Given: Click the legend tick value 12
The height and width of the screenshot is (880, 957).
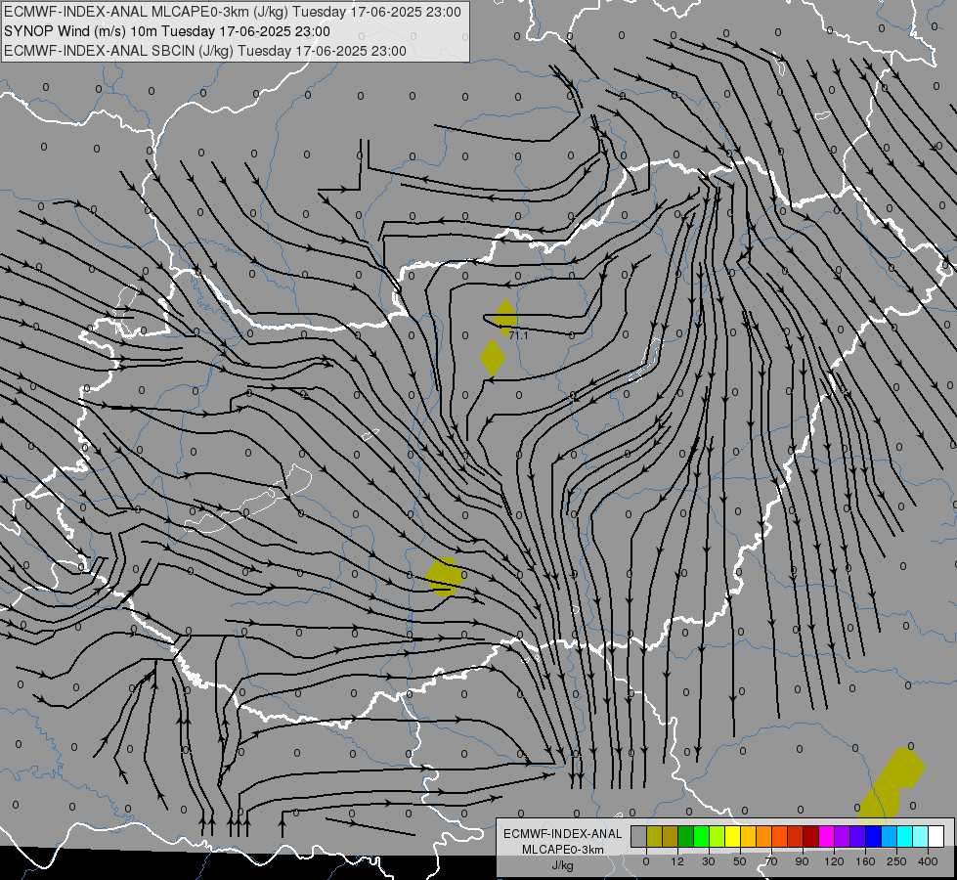Looking at the screenshot, I should [677, 861].
